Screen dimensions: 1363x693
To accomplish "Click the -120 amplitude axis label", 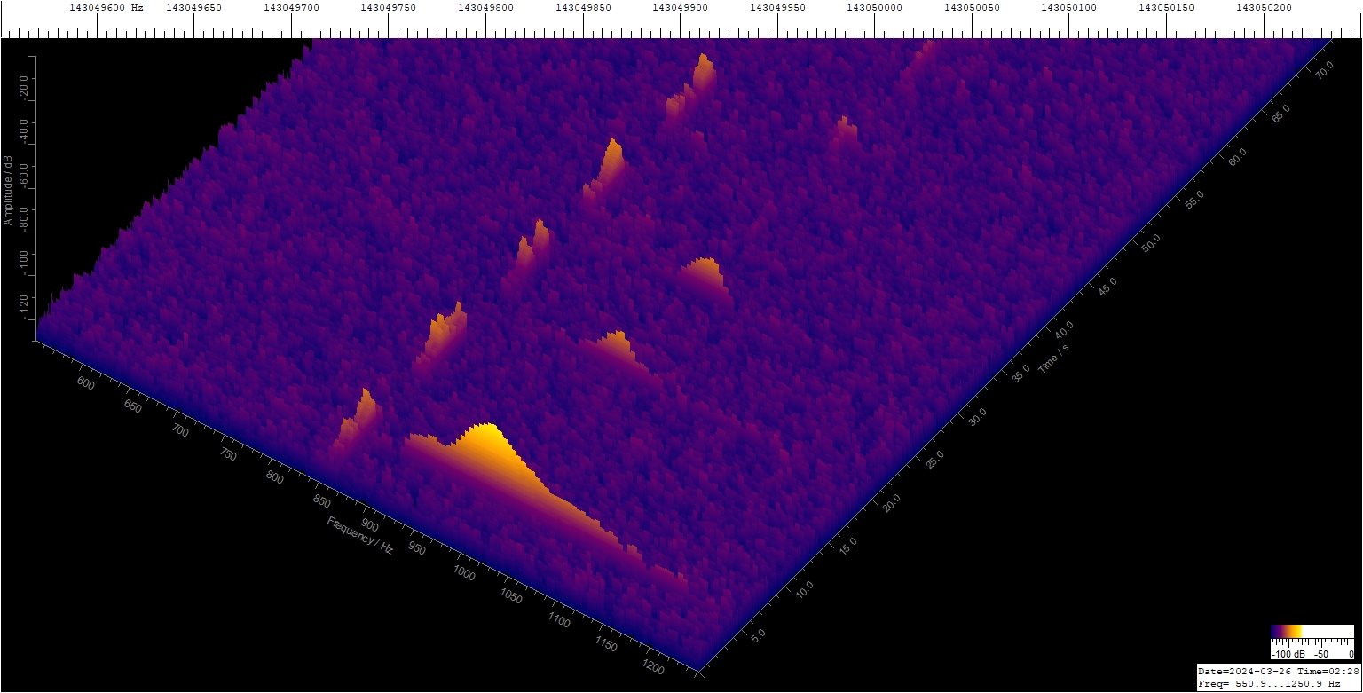I will point(24,309).
